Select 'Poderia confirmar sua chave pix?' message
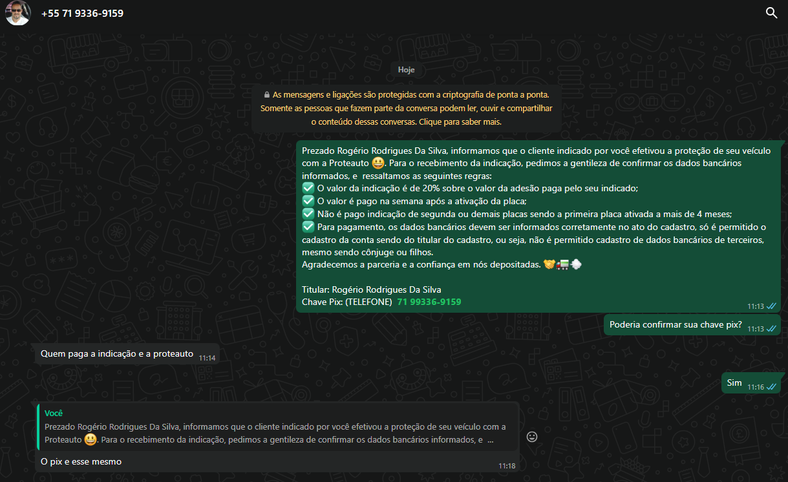 tap(675, 324)
